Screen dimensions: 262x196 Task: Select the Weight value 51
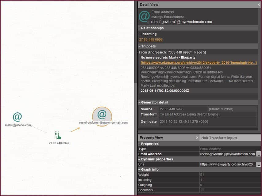[x=202, y=175]
